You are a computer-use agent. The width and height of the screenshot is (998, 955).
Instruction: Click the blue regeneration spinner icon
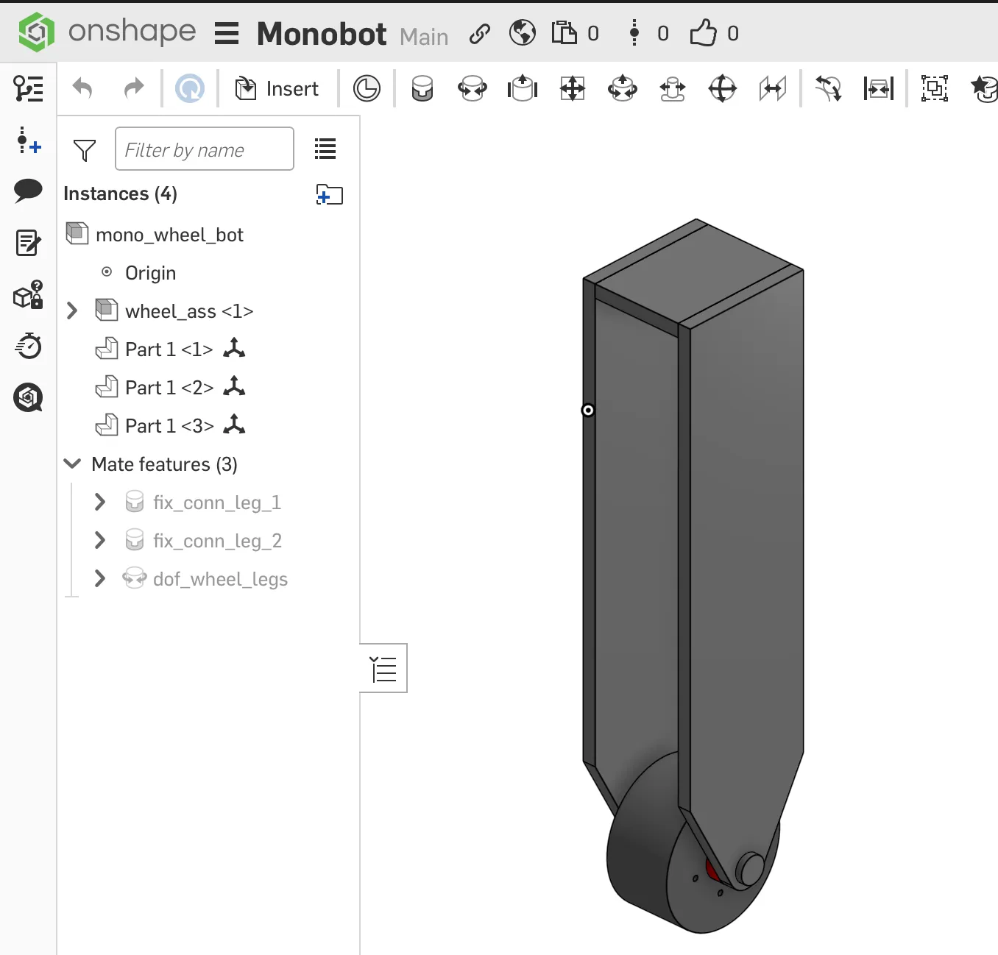[x=190, y=89]
